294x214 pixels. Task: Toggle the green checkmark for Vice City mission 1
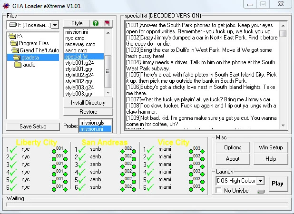pyautogui.click(x=150, y=149)
